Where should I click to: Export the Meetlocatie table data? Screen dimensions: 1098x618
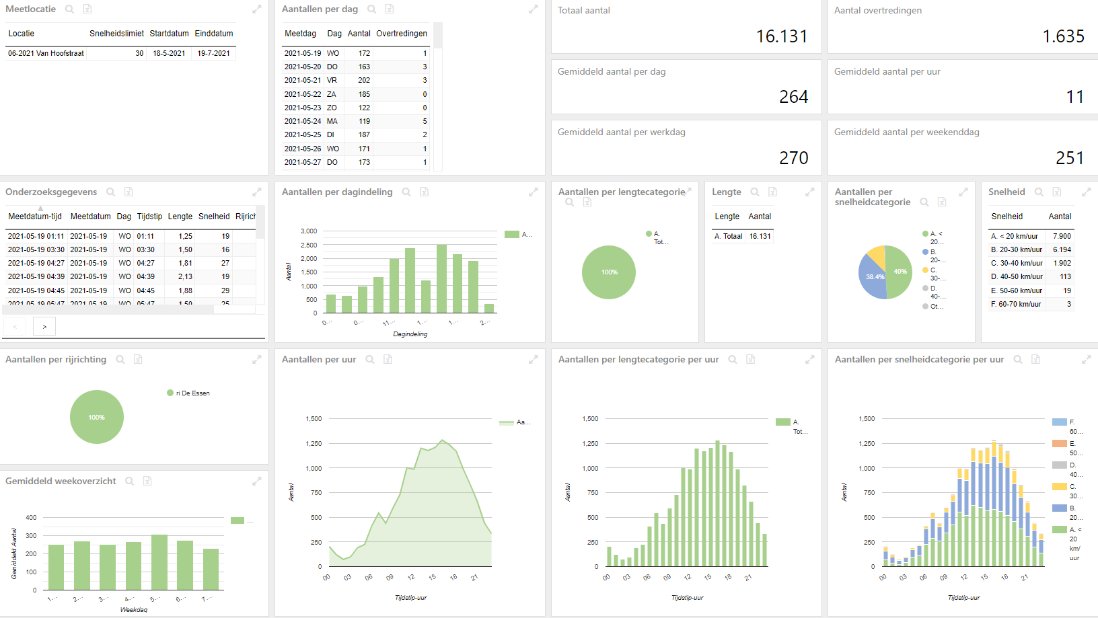click(x=87, y=9)
